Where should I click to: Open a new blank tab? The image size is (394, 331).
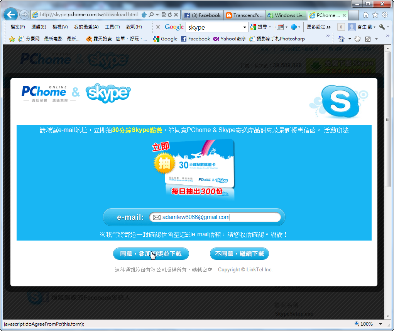point(353,15)
